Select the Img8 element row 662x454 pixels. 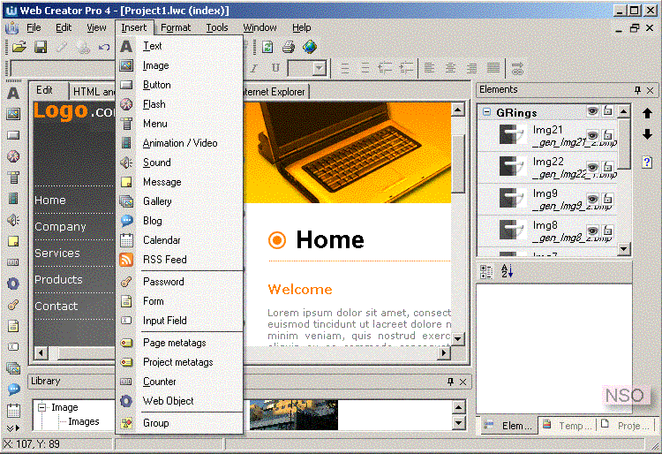pos(546,231)
